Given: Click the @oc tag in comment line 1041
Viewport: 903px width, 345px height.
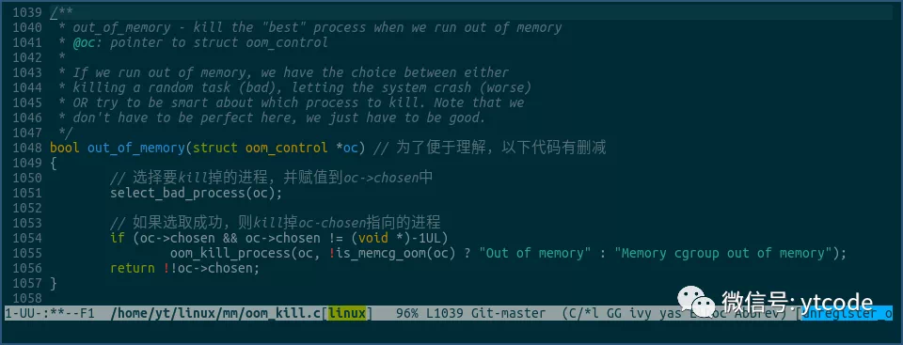Looking at the screenshot, I should pyautogui.click(x=84, y=42).
